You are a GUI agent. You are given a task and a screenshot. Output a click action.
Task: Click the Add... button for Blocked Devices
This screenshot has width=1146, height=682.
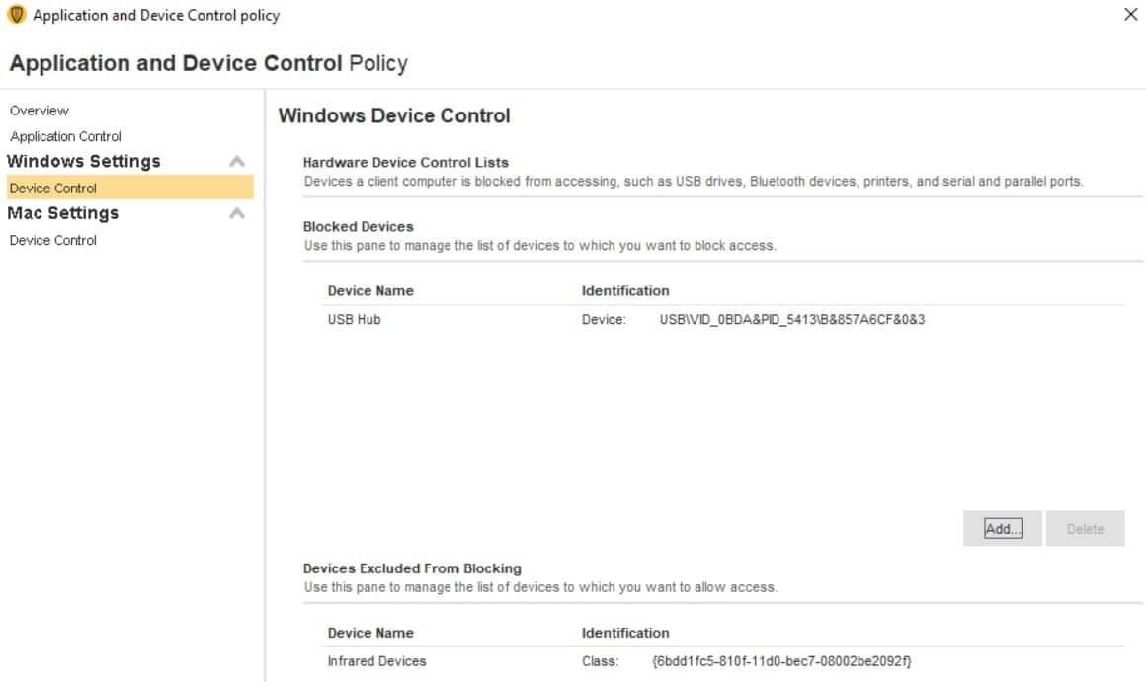1002,529
